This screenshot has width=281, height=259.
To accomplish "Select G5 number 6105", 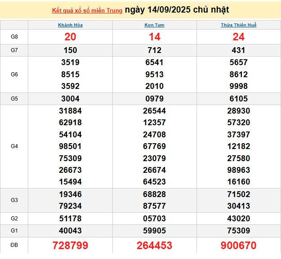I will (239, 99).
